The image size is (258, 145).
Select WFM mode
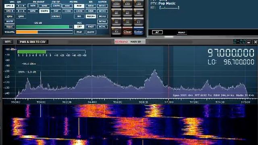coord(33,11)
